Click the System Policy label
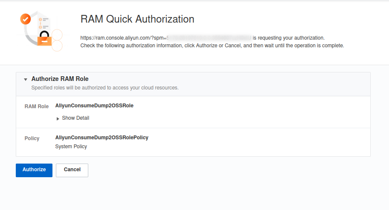 [x=71, y=147]
